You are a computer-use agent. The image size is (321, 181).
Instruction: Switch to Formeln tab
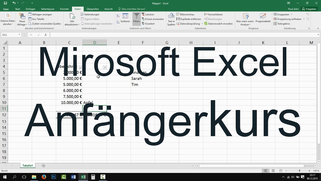point(64,9)
